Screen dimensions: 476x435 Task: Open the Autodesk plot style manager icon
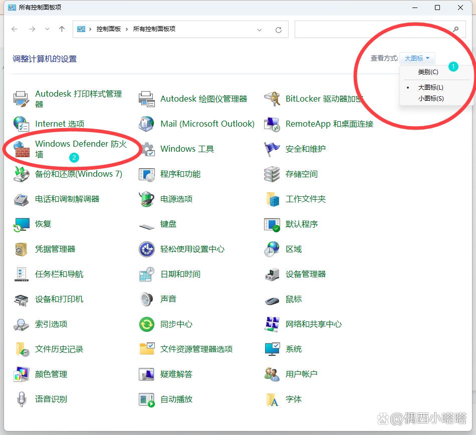[21, 99]
